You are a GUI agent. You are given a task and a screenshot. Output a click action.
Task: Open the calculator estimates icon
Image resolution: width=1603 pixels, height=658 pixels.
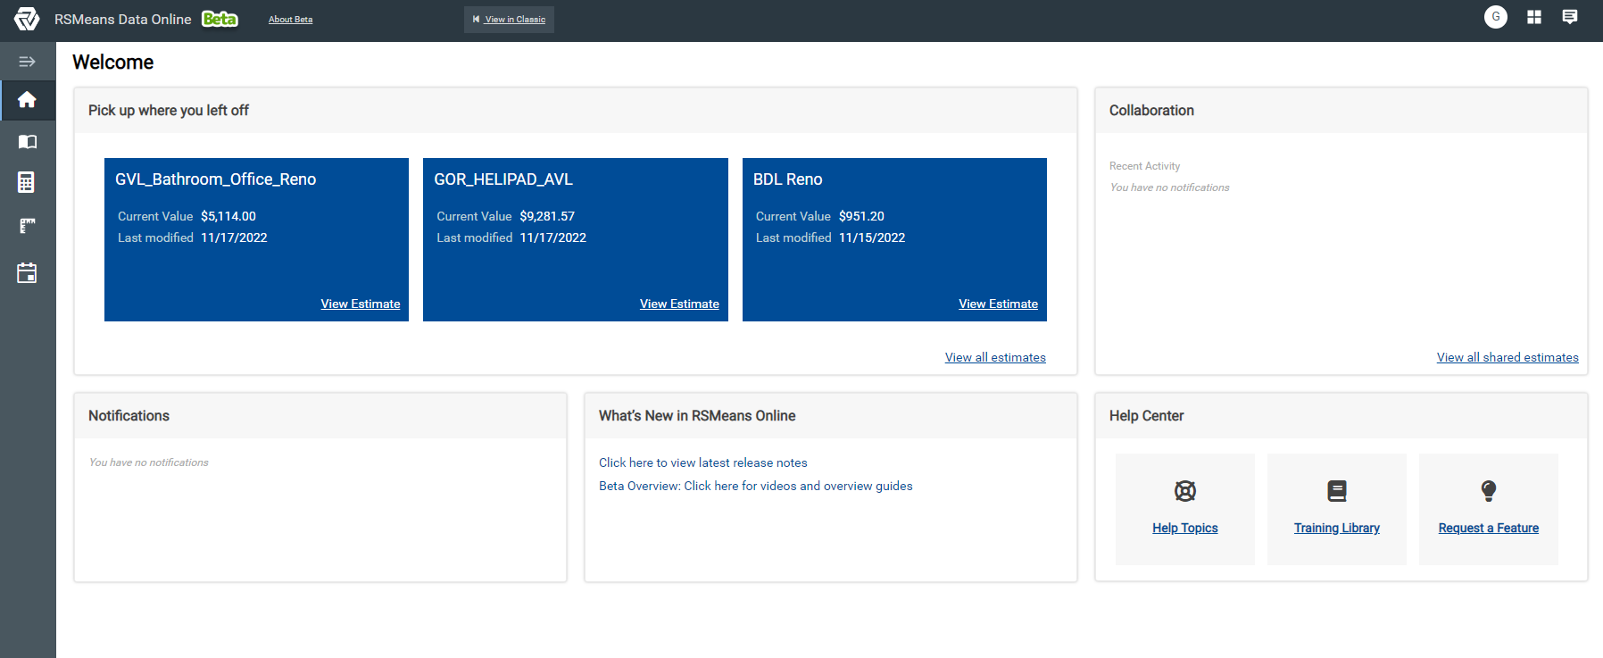tap(27, 183)
